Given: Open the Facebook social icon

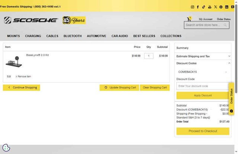Looking at the screenshot, I should tap(198, 7).
